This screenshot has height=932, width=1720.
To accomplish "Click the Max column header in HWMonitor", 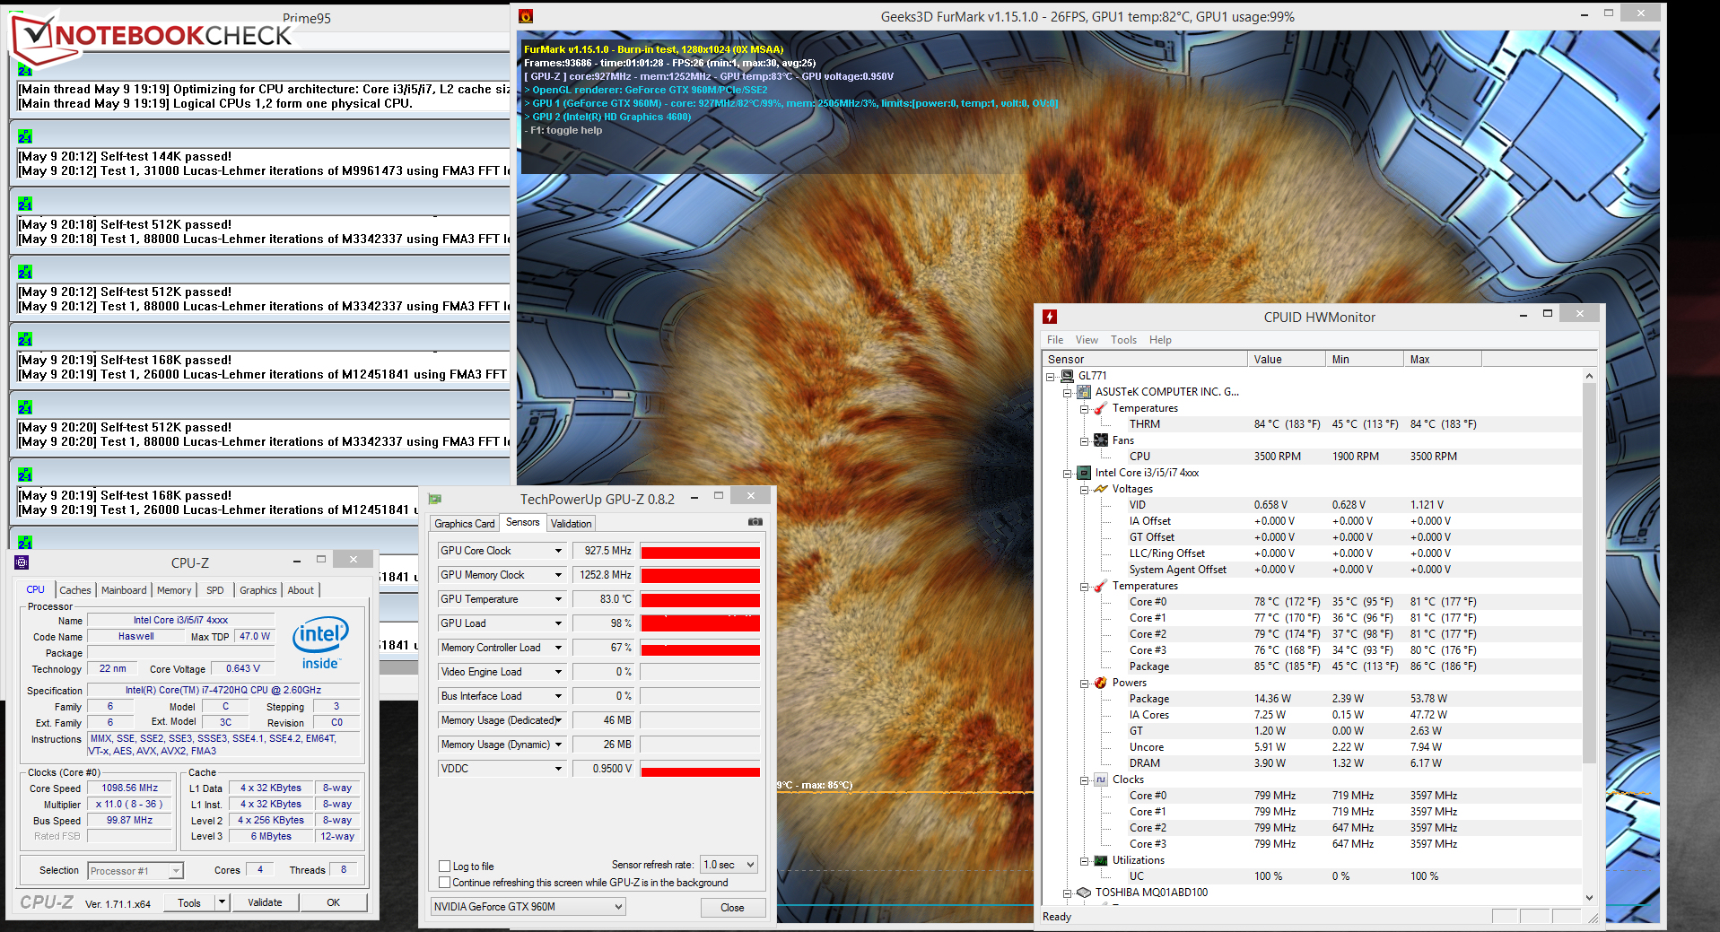I will click(1442, 359).
